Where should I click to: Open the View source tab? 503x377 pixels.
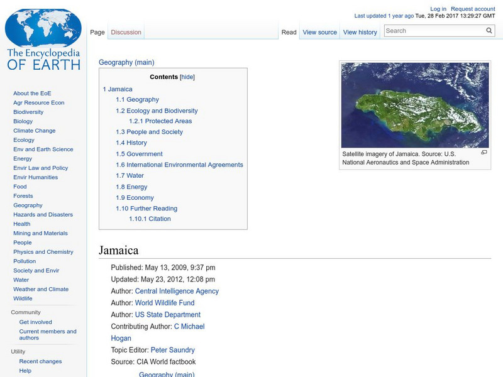pyautogui.click(x=319, y=31)
